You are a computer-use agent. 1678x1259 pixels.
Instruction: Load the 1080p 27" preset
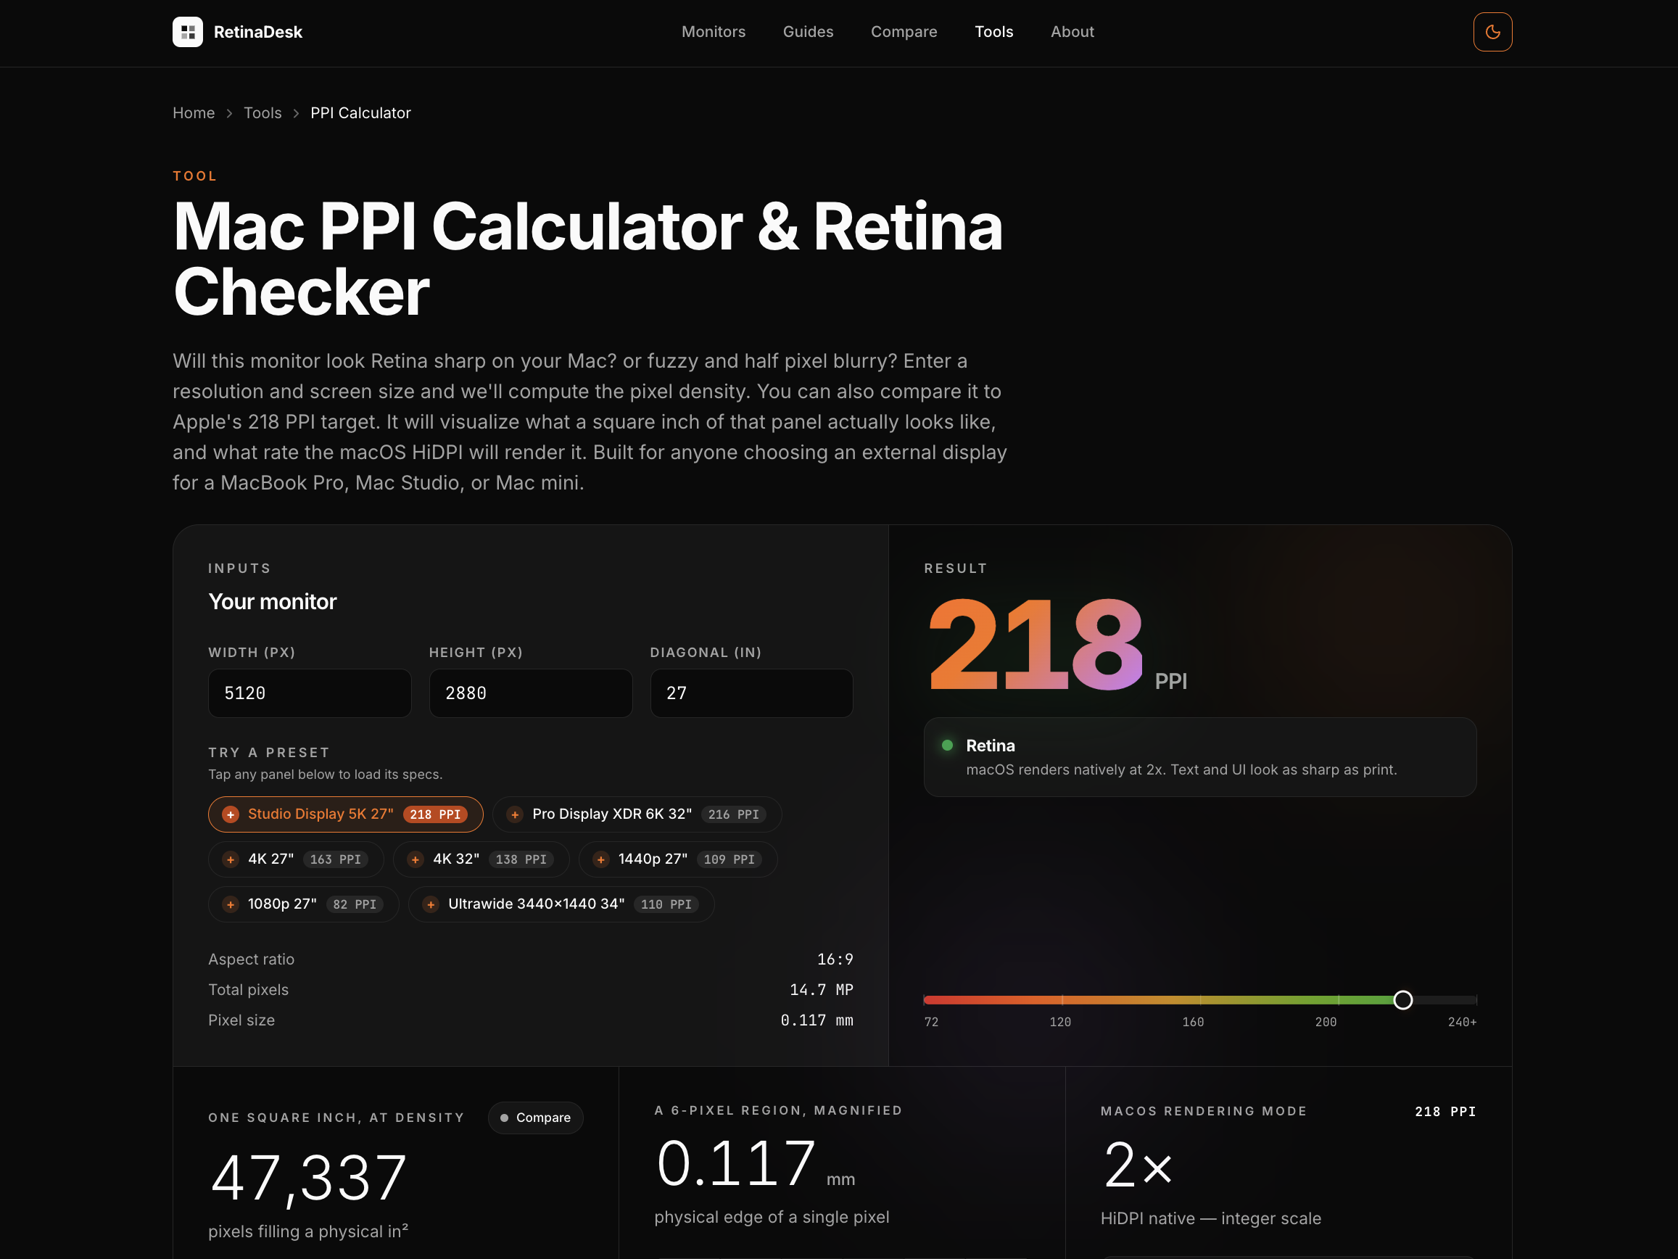pos(303,904)
